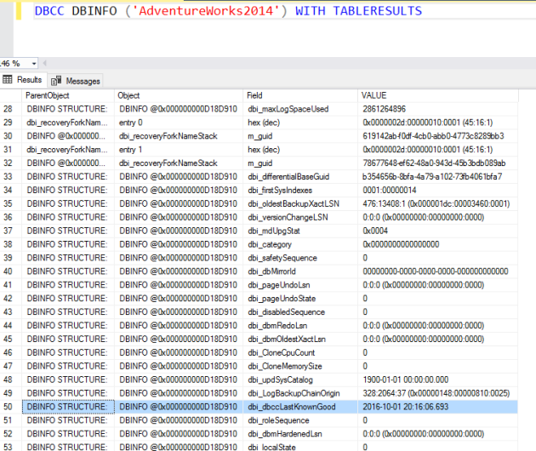Select the dbi_pageUndoLsn field cell

[300, 285]
